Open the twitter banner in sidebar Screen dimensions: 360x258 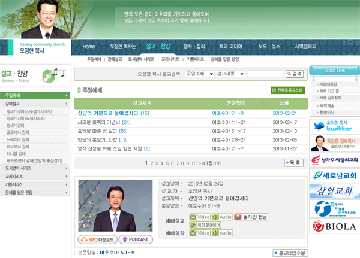[x=334, y=126]
